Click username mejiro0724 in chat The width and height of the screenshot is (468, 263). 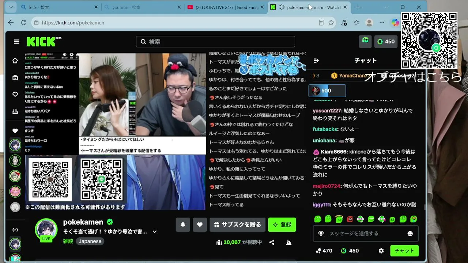[x=327, y=186]
